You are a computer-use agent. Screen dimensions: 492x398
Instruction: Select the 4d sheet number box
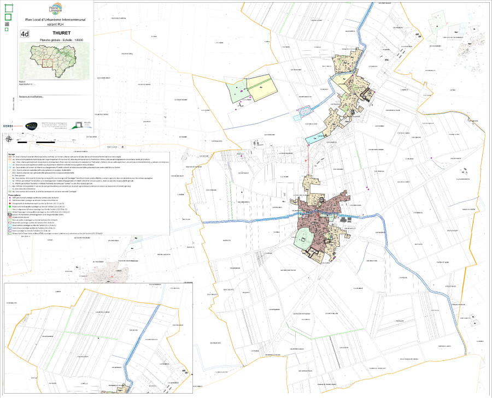[25, 34]
